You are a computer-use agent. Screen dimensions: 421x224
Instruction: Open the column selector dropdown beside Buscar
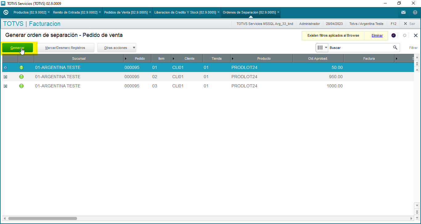pyautogui.click(x=322, y=48)
